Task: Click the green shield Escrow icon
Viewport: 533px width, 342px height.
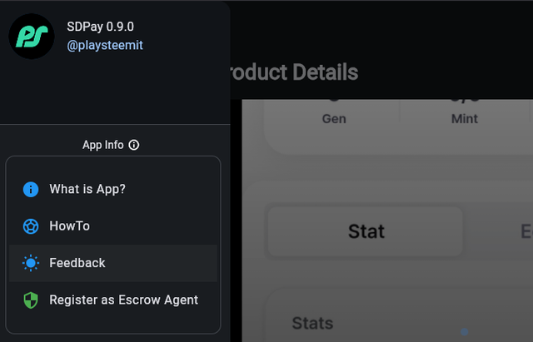Action: coord(31,300)
